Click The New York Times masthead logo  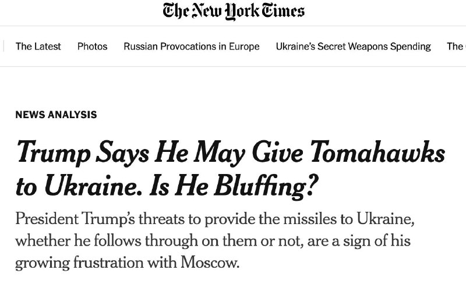click(x=233, y=11)
